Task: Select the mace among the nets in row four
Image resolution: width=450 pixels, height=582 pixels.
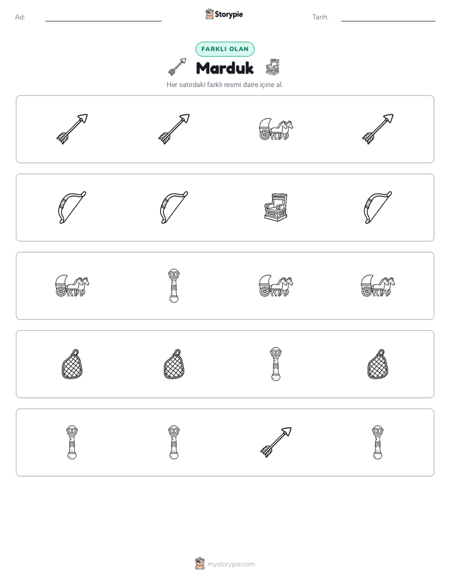Action: click(276, 364)
